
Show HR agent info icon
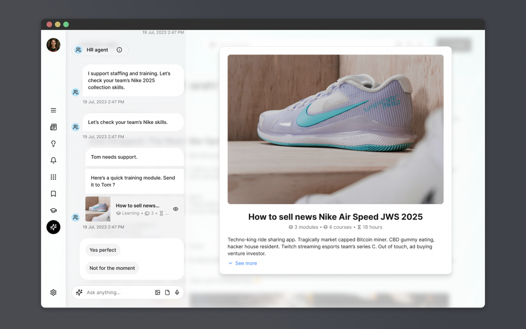[119, 50]
